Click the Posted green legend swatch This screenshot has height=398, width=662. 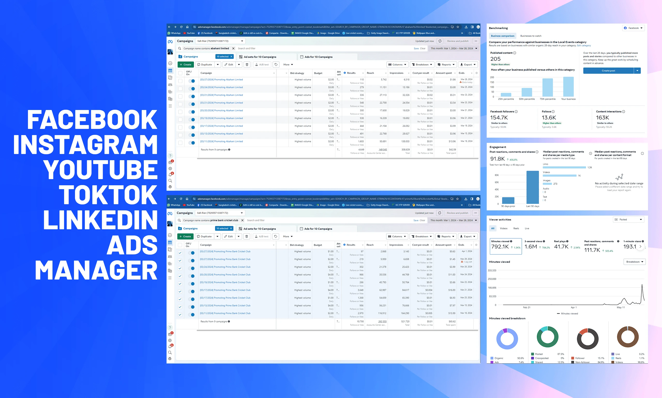(x=532, y=354)
